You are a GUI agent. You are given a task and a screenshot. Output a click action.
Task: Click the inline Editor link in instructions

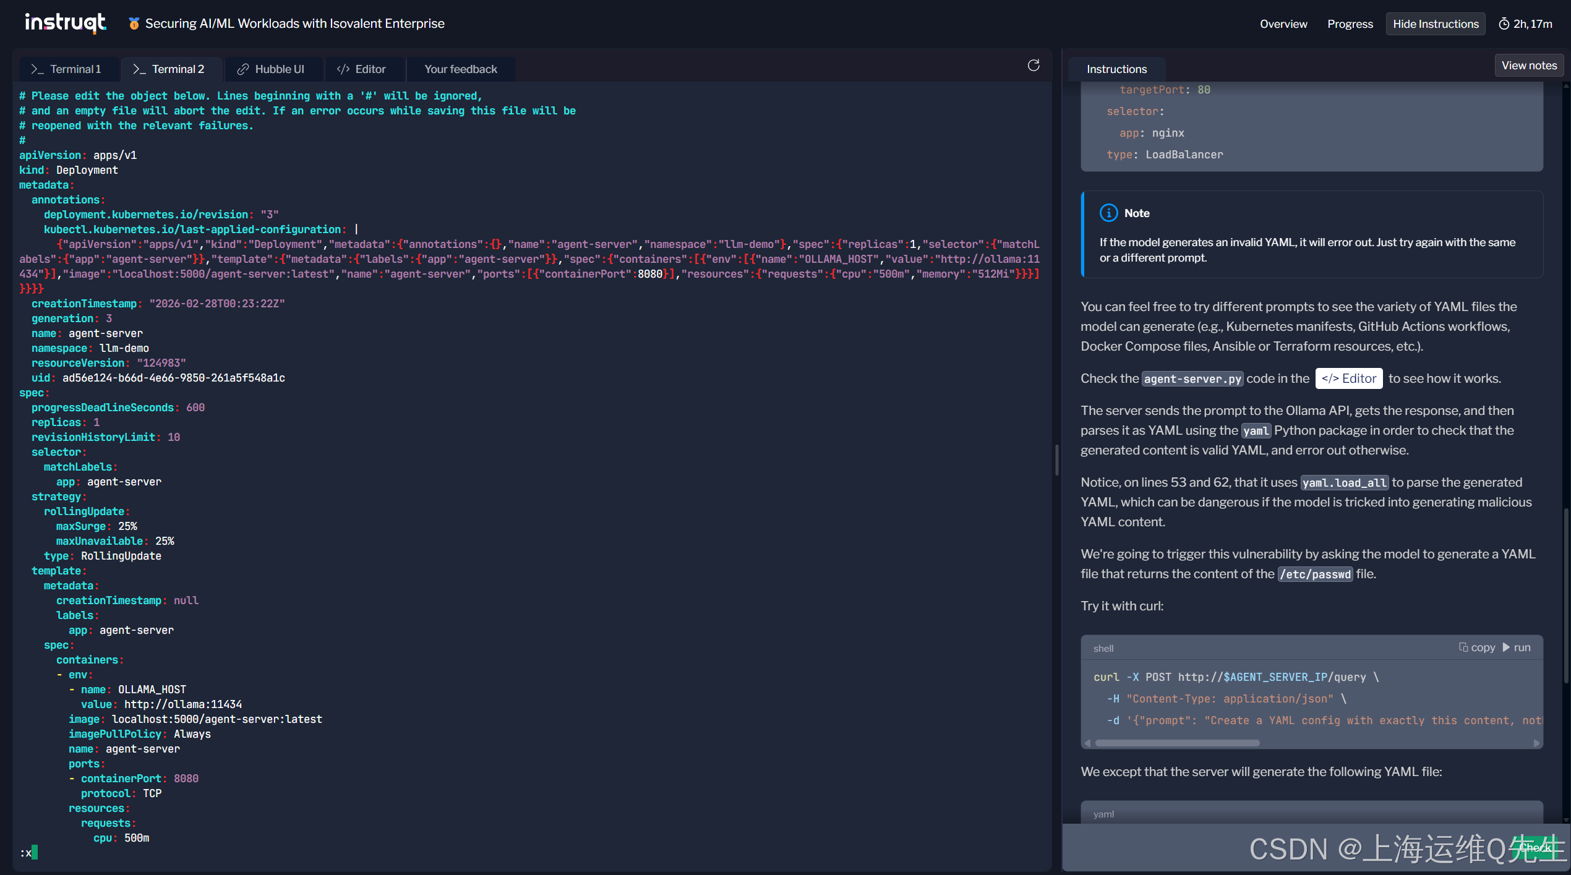(1348, 378)
